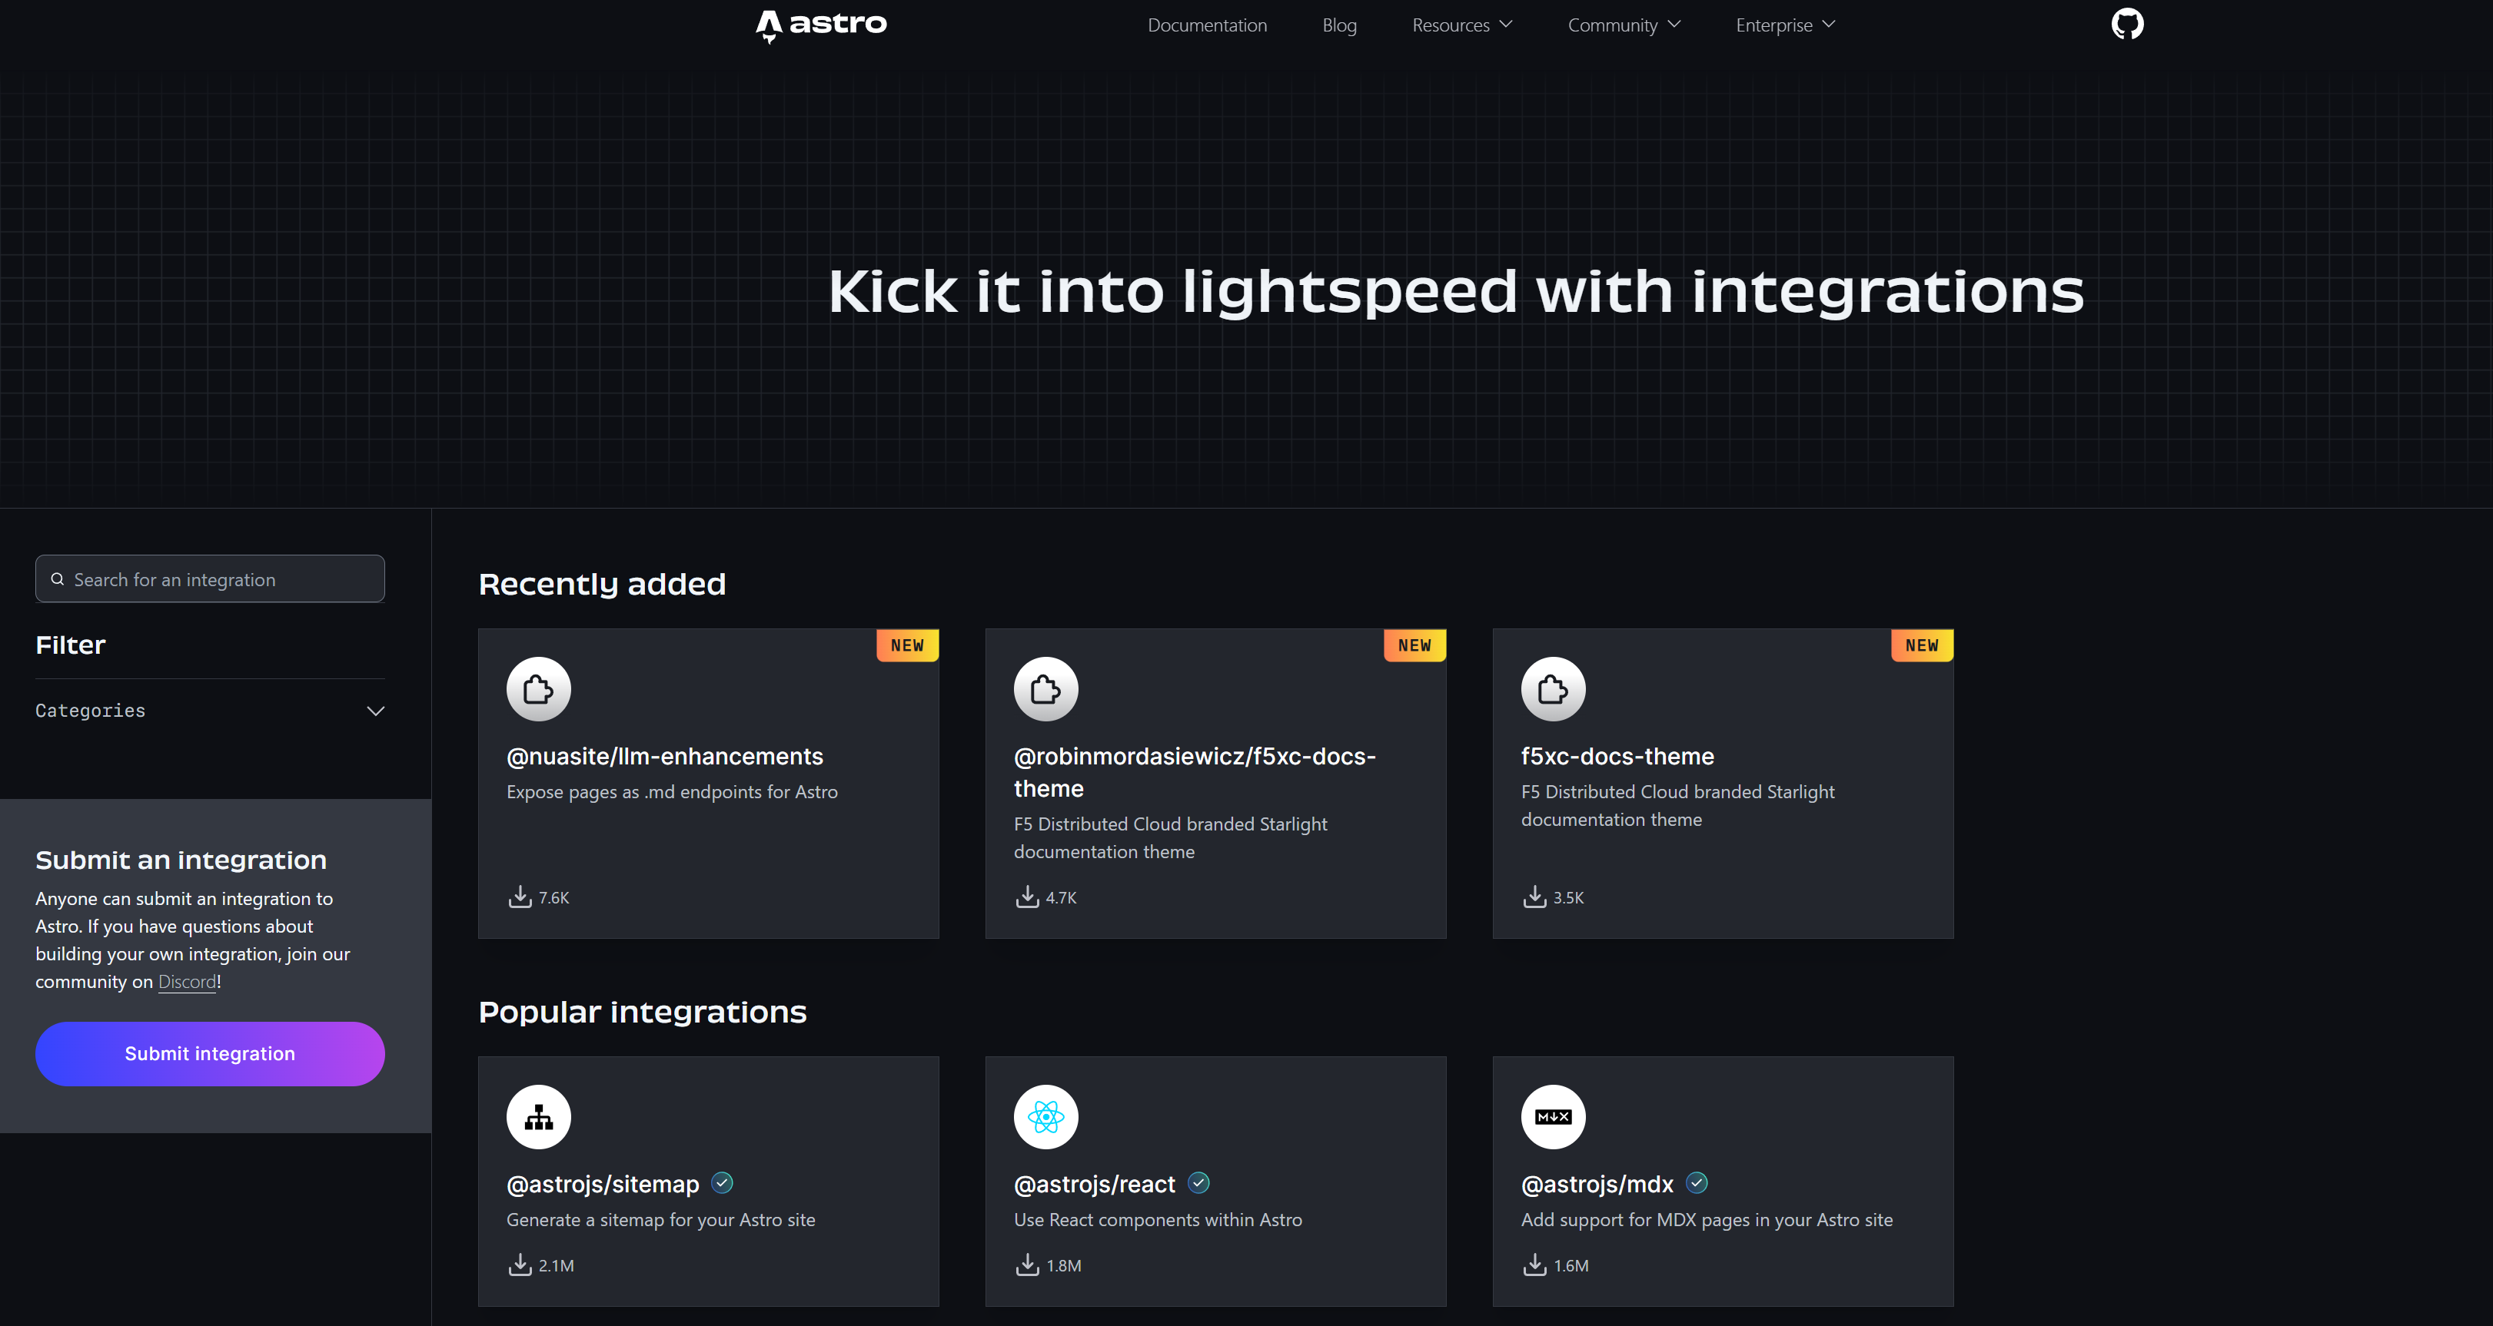Click download icon beside 7.6K

[520, 897]
